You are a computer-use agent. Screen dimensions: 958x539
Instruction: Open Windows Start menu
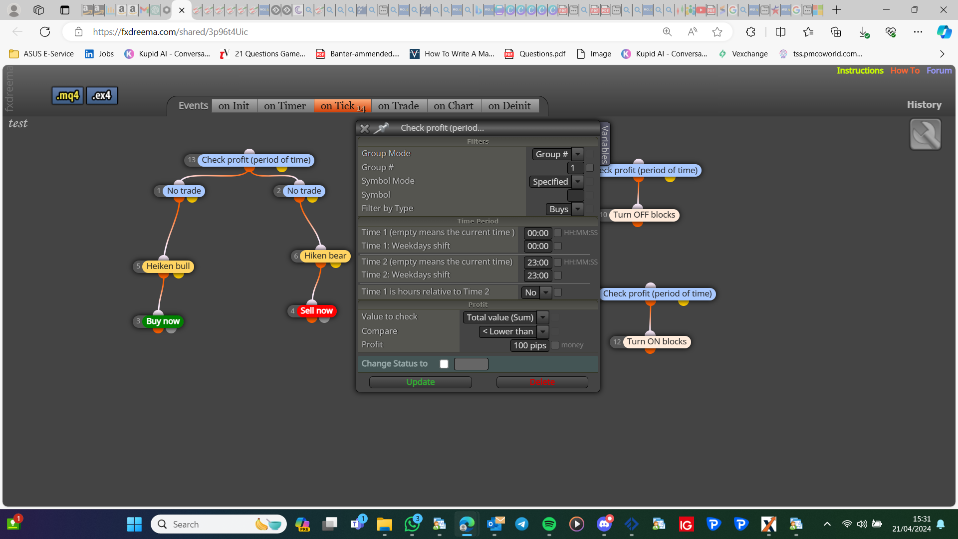click(x=134, y=524)
